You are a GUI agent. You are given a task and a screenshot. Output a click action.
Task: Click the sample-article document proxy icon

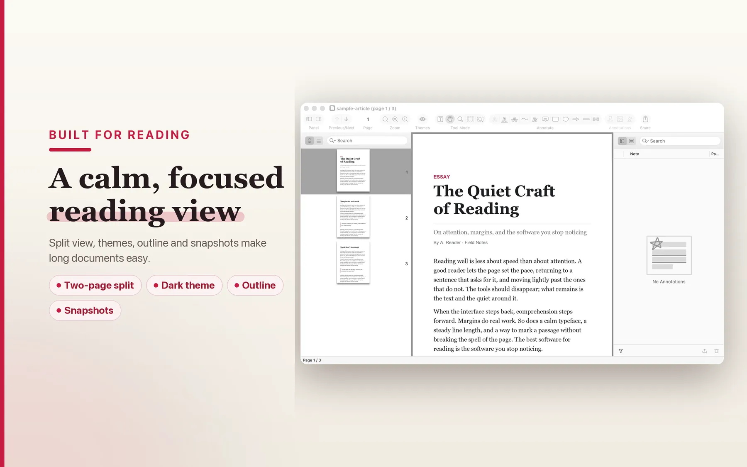332,108
